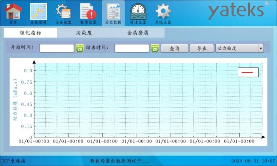277x166 pixels.
Task: Click the TCP未连接 status text
Action: point(14,161)
